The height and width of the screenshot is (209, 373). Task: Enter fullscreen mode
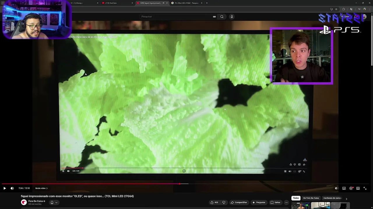[x=365, y=188]
